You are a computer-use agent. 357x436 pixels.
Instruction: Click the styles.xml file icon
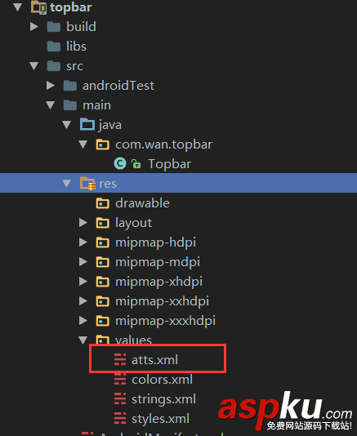(x=120, y=419)
